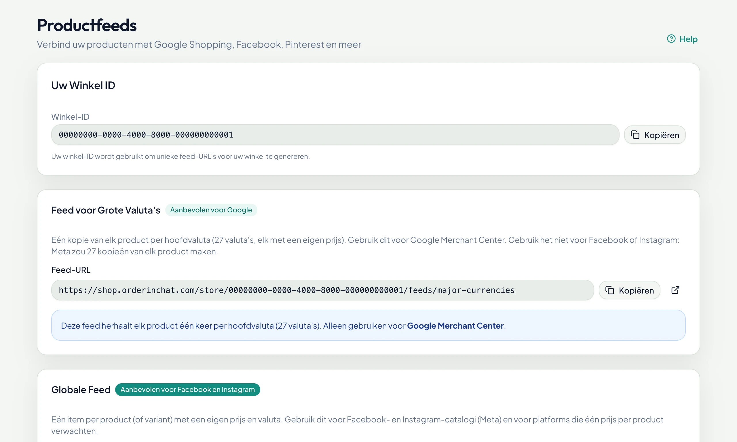Viewport: 737px width, 442px height.
Task: Click the 'Aanbevolen voor Google' badge
Action: click(211, 210)
